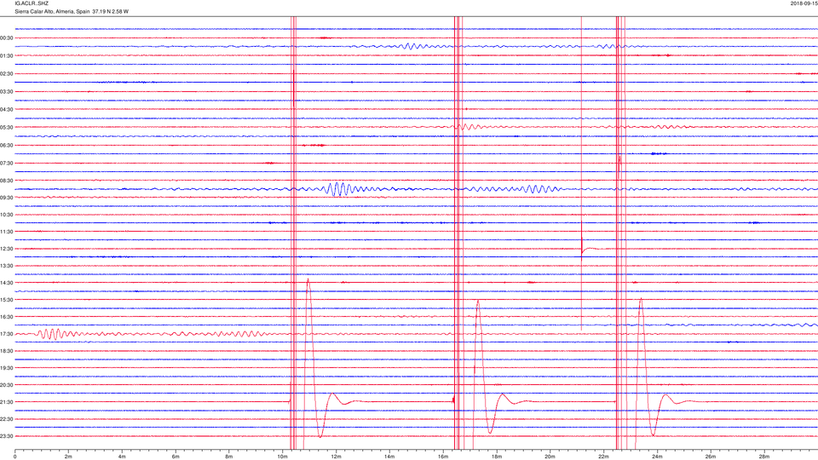Select the 19:30 time label

(7, 368)
